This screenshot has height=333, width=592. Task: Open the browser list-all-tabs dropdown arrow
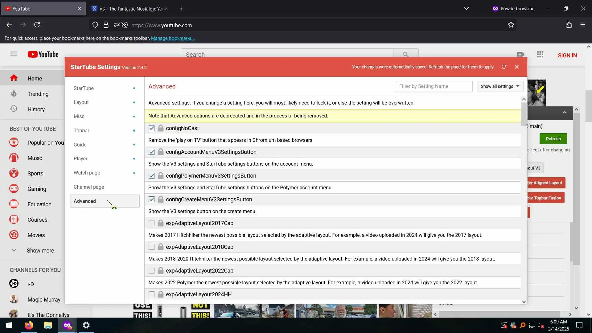click(466, 9)
